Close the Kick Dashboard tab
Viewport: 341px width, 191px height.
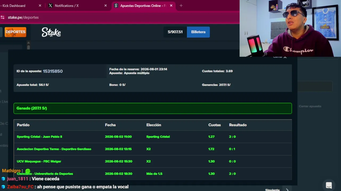coord(40,6)
